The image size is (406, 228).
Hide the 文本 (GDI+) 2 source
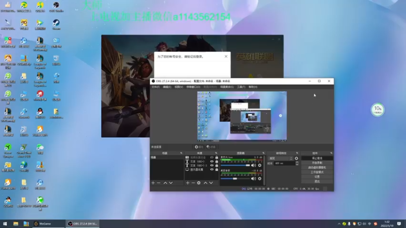[x=212, y=166]
